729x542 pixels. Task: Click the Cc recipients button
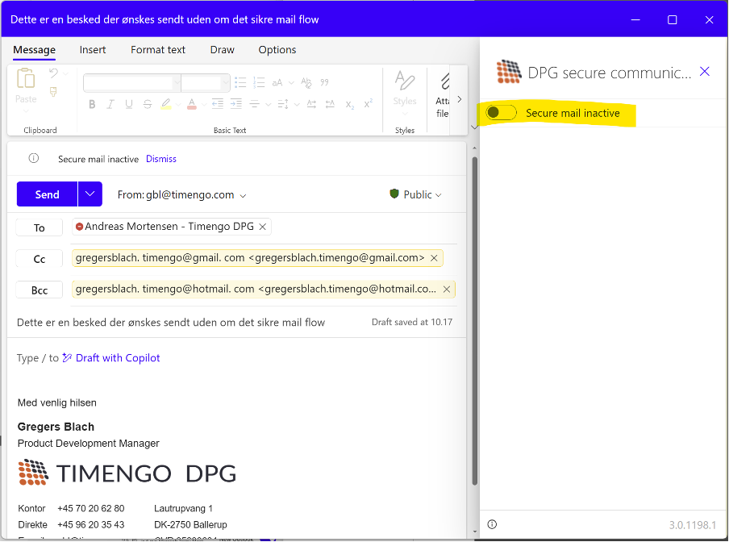(x=39, y=259)
